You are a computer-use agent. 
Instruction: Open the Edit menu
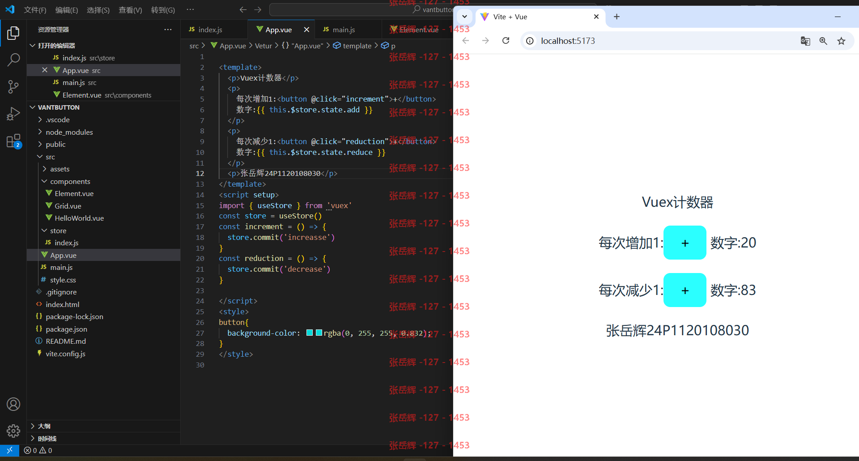pos(66,10)
